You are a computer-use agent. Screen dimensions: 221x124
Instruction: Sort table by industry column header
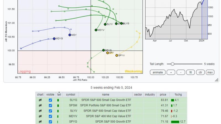coord(150,95)
